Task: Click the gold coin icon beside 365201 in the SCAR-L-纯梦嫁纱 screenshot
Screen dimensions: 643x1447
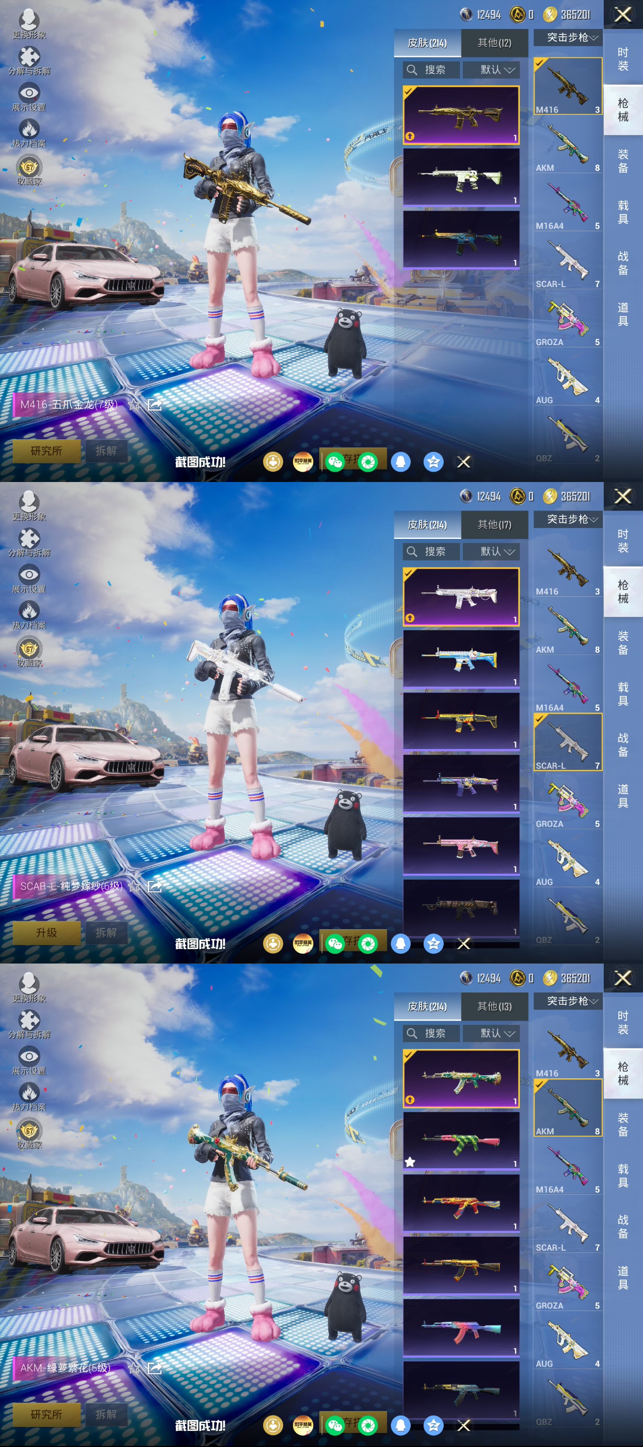Action: coord(550,496)
